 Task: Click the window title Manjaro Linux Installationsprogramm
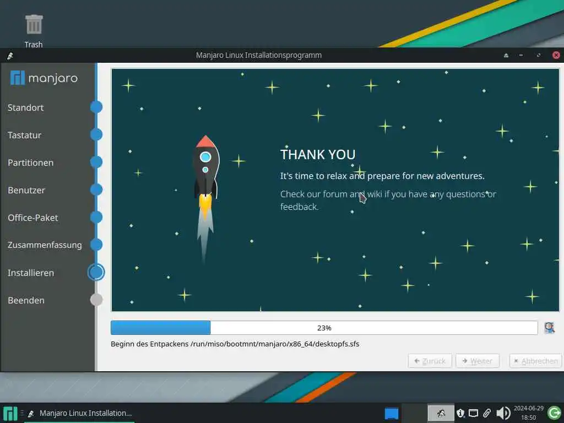[x=259, y=56]
